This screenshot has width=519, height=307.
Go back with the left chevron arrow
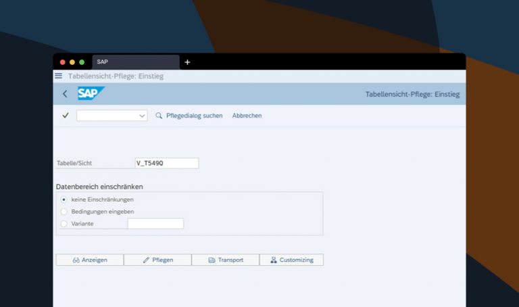click(65, 94)
